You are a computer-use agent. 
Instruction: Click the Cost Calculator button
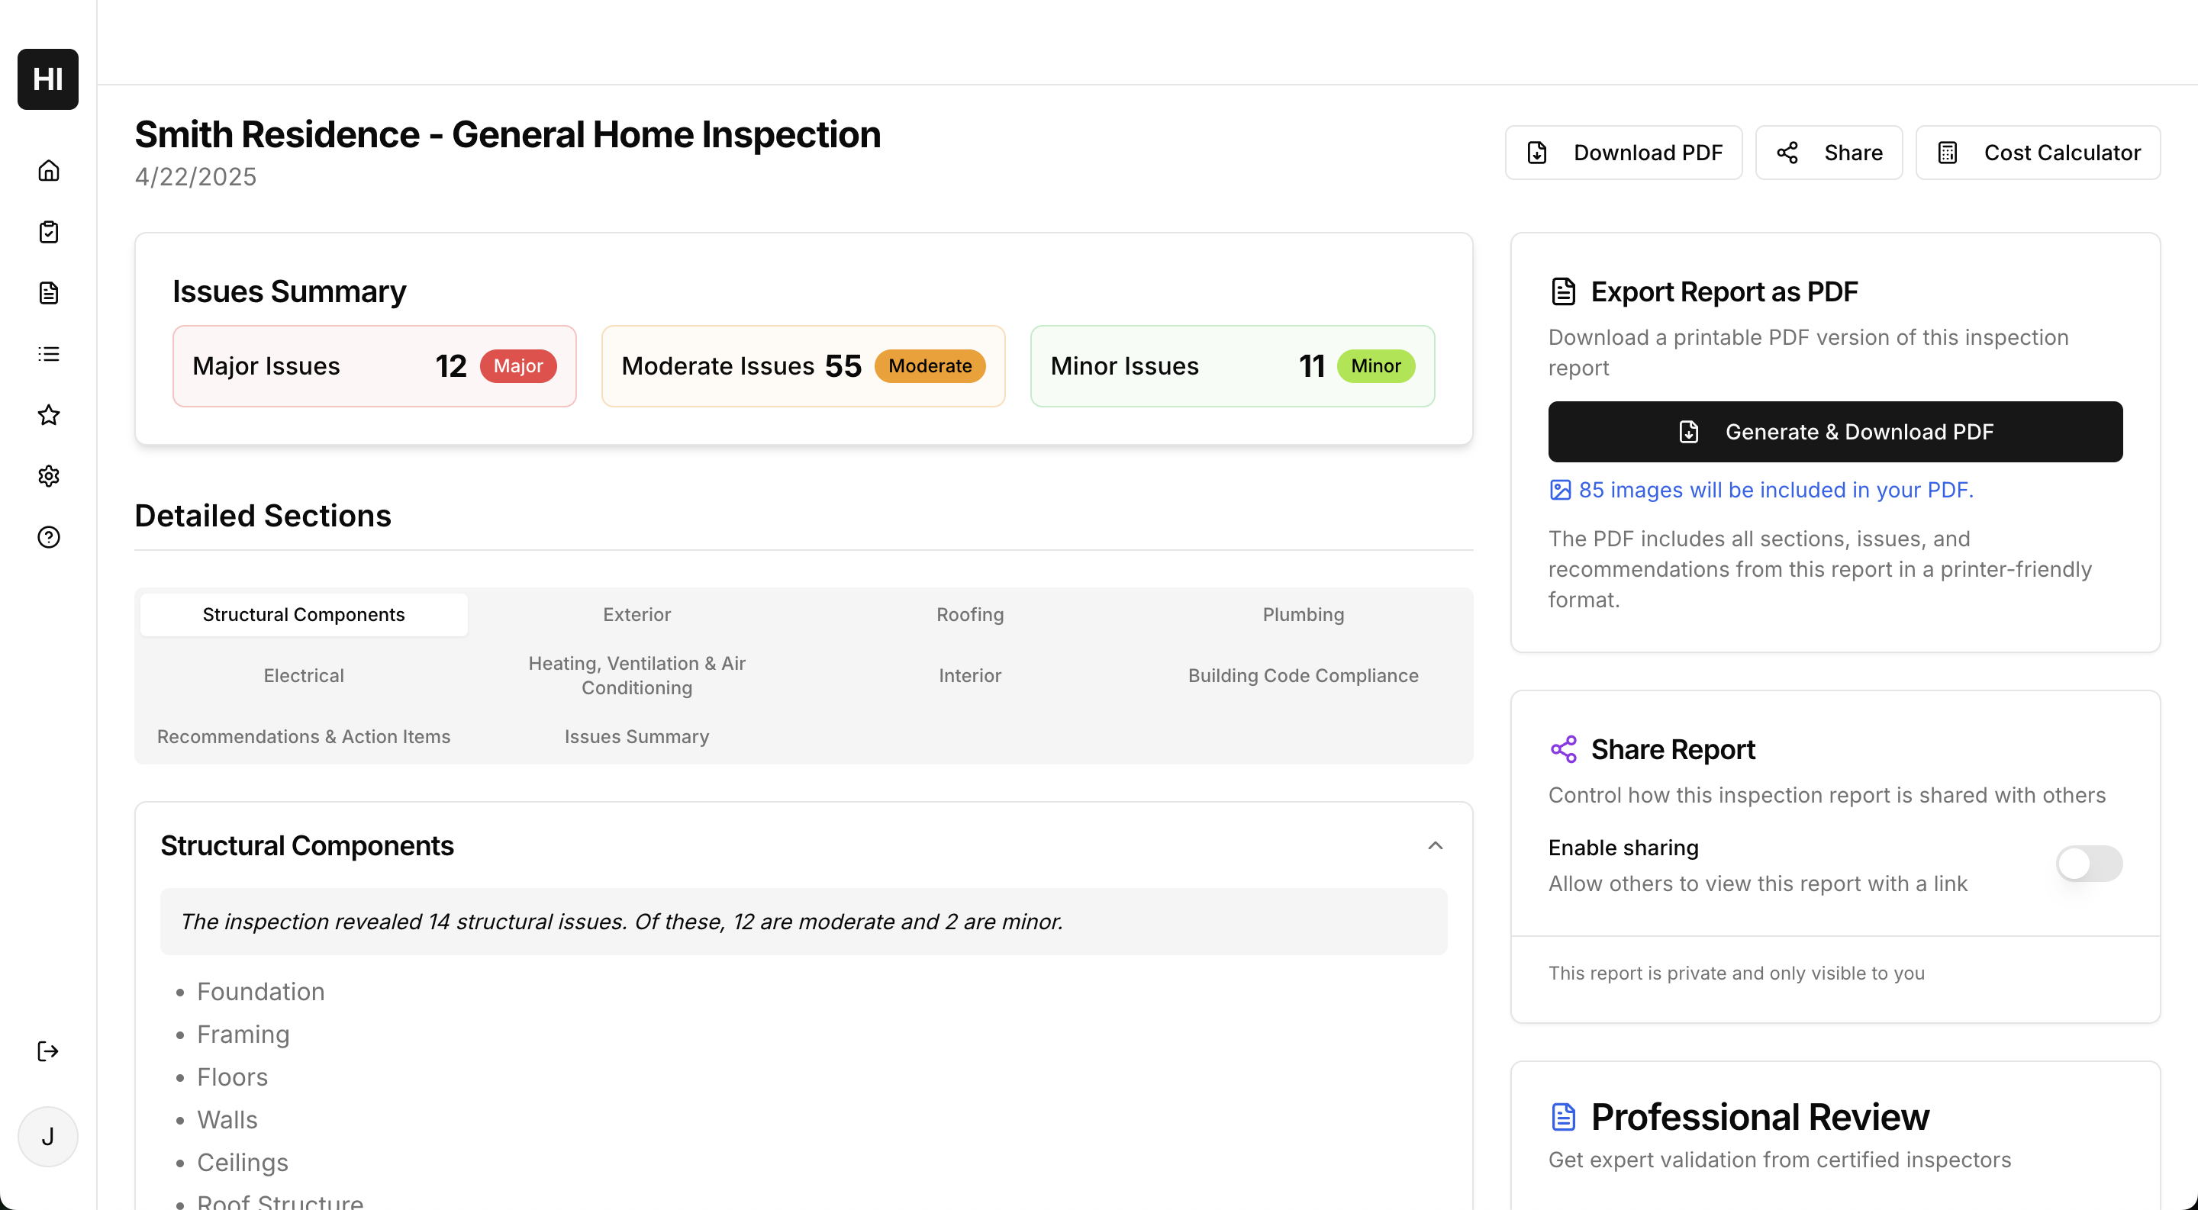2037,153
